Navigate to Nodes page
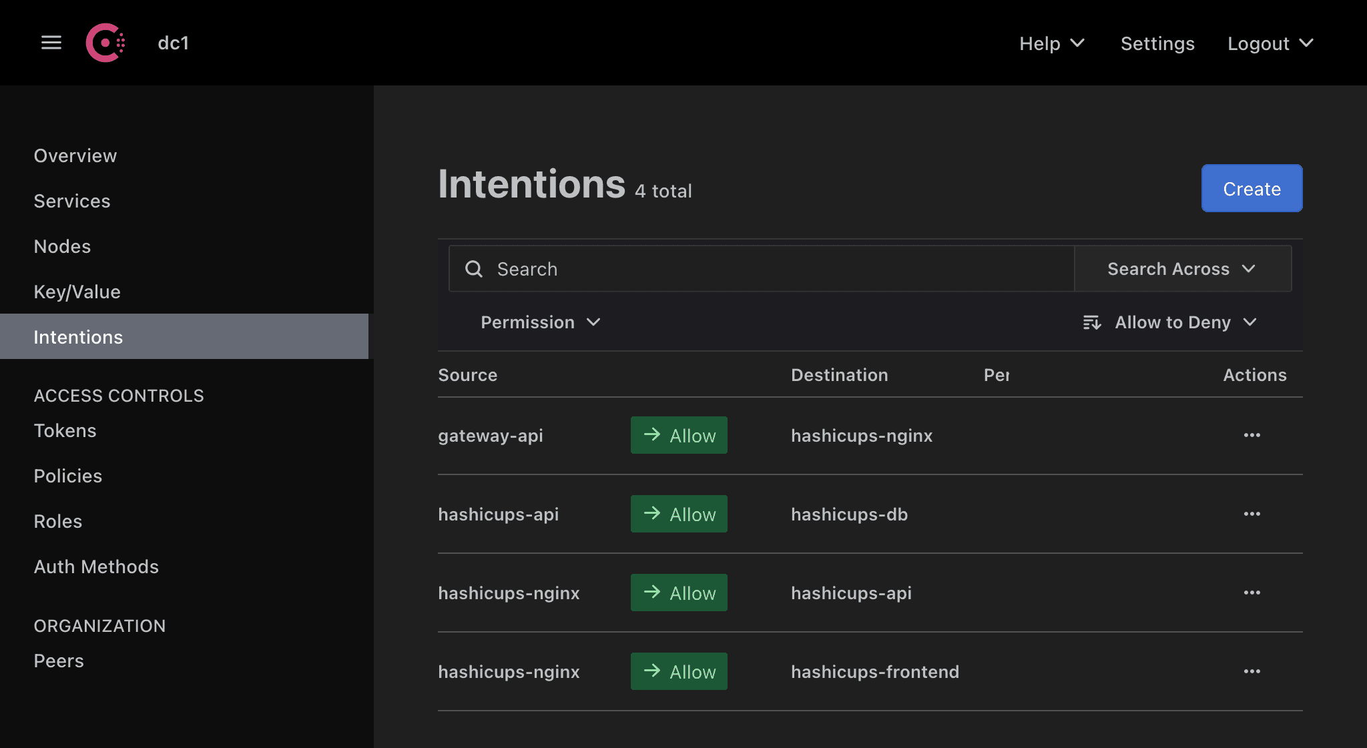This screenshot has width=1367, height=748. click(x=62, y=246)
